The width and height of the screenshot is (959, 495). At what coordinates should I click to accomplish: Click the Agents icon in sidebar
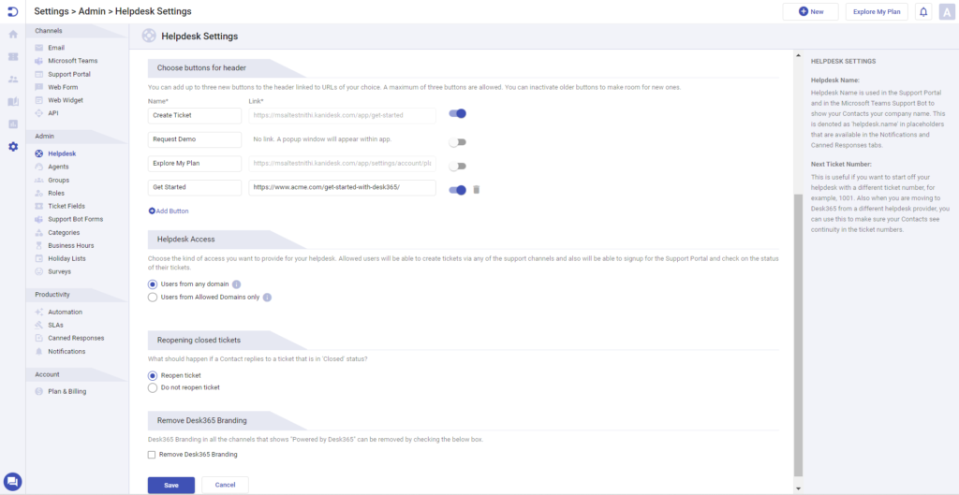39,167
